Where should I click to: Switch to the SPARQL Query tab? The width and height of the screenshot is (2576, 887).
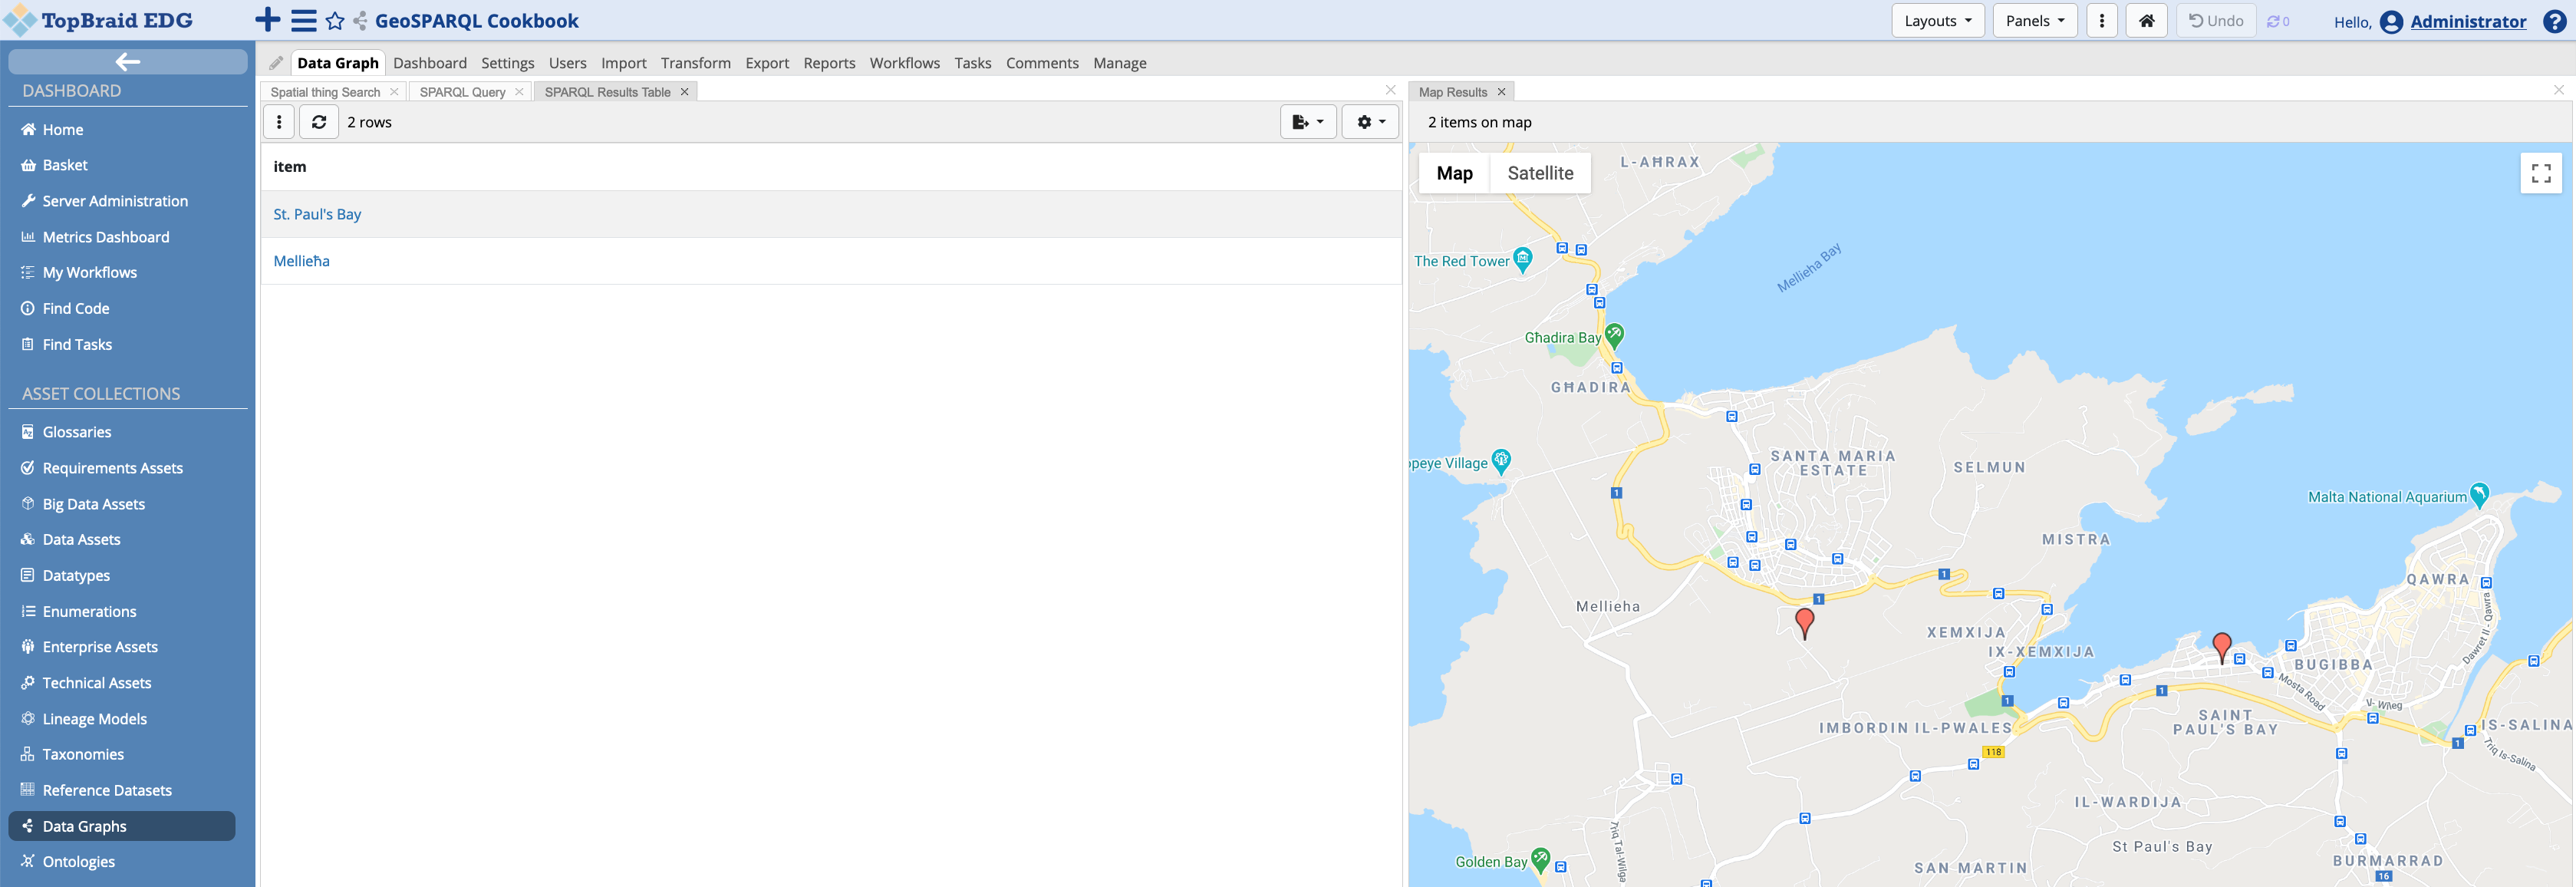[462, 92]
